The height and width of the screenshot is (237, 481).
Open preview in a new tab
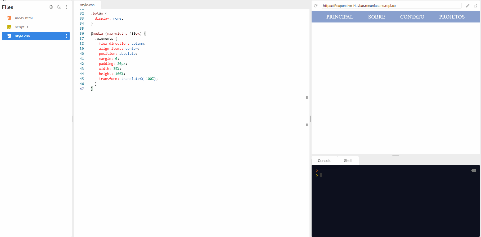click(476, 6)
